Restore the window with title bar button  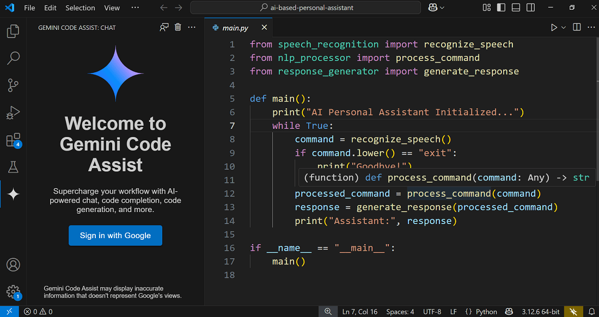pos(572,8)
